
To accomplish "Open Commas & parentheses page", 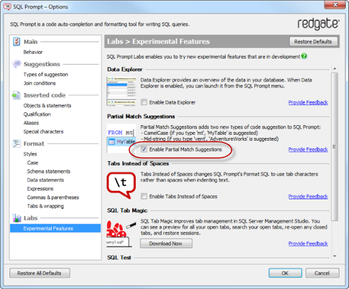I will pyautogui.click(x=53, y=197).
